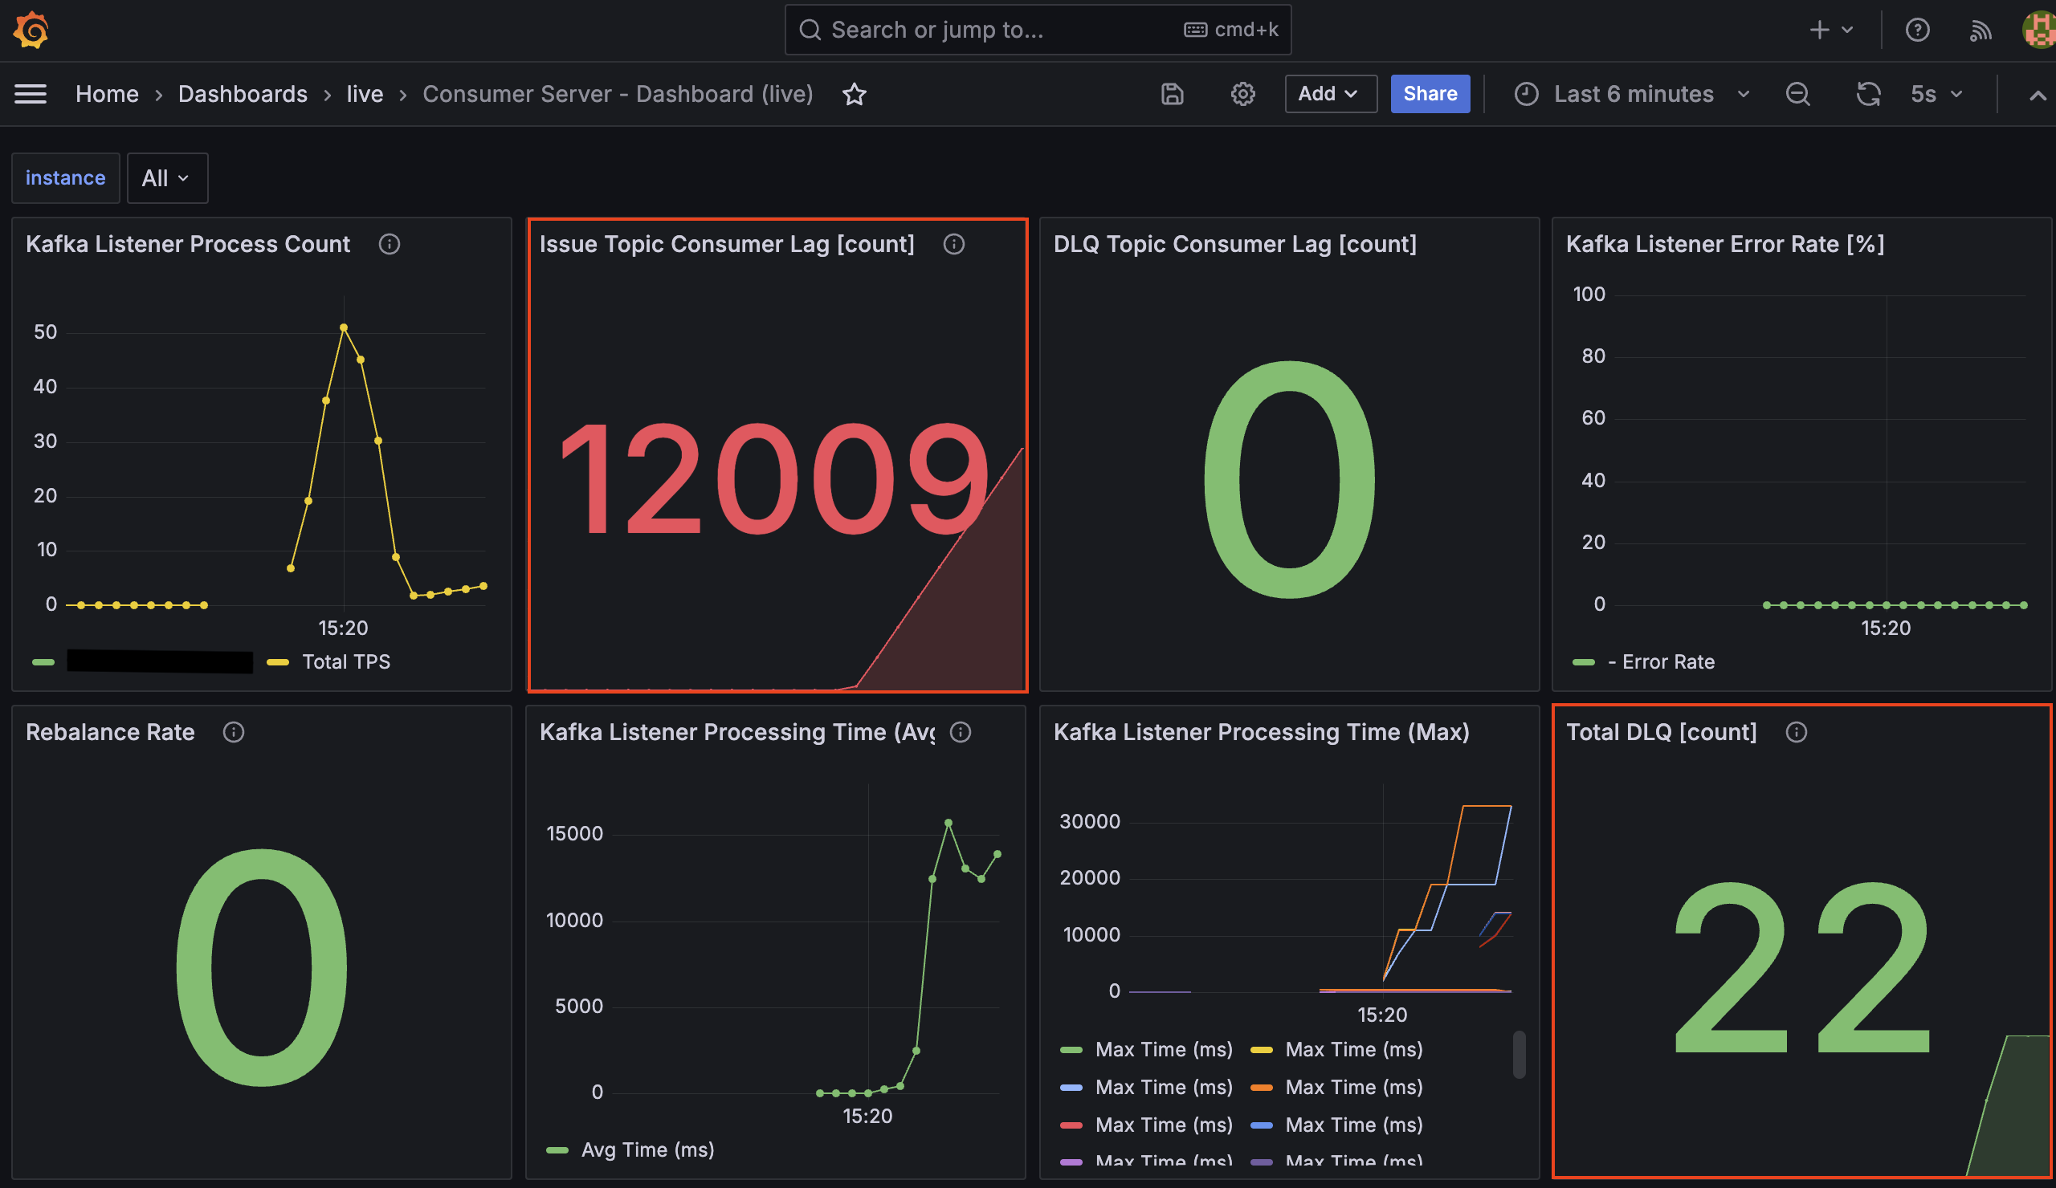Toggle Total TPS series in legend
Screen dimensions: 2056x1188
click(x=345, y=662)
